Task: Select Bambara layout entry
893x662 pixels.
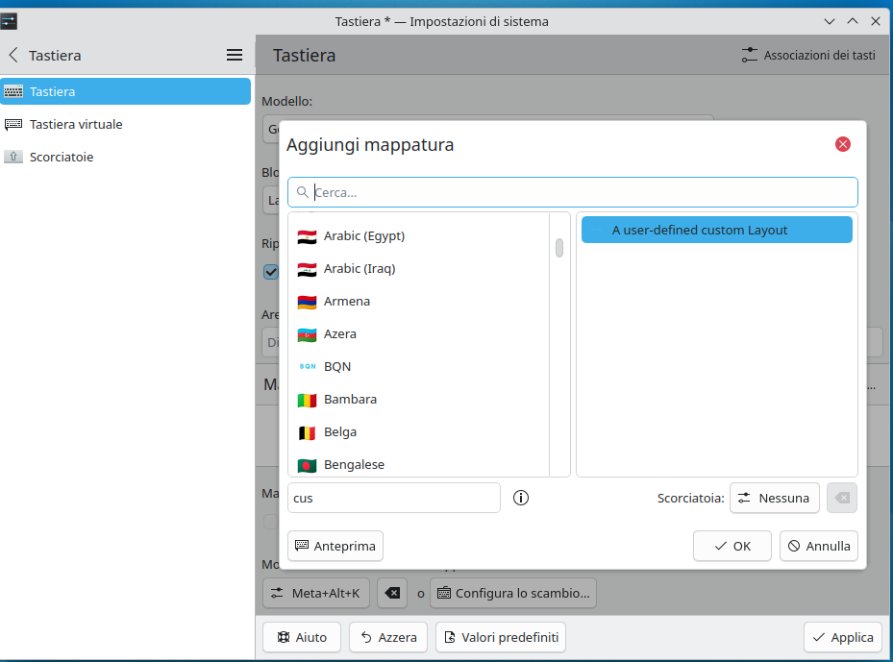Action: coord(418,400)
